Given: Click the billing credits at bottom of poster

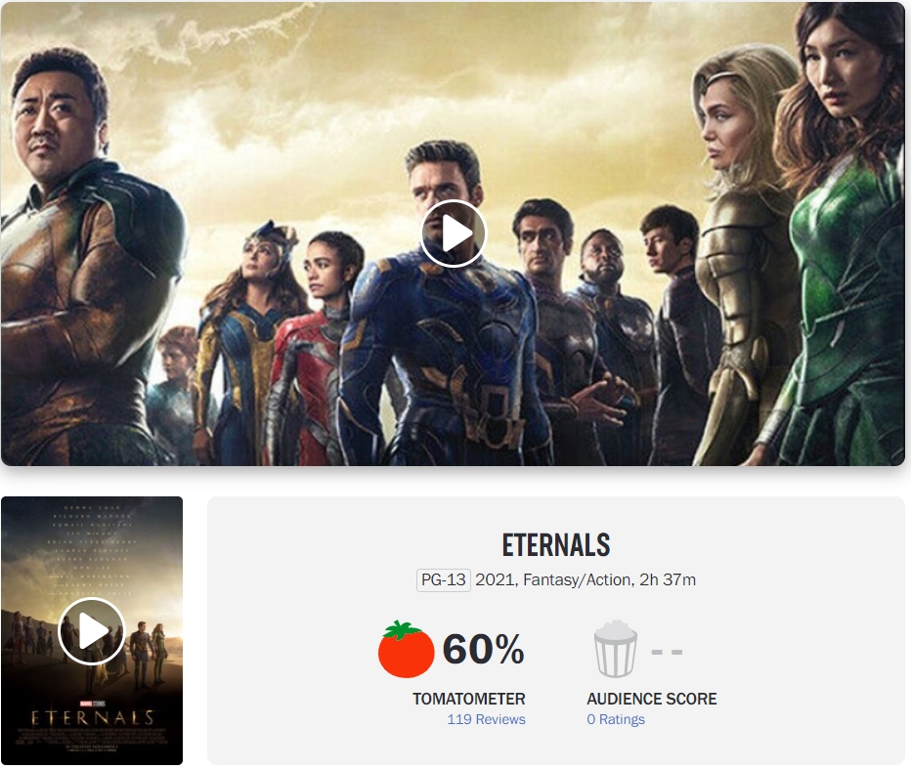Looking at the screenshot, I should point(92,741).
